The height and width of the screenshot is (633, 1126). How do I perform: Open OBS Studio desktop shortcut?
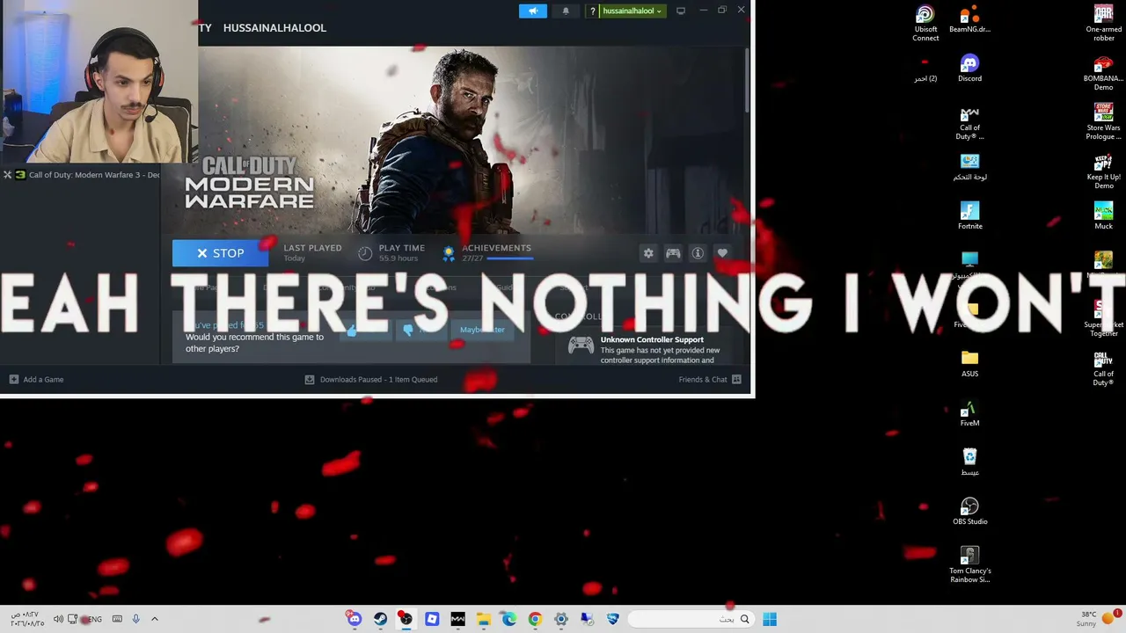pos(969,512)
